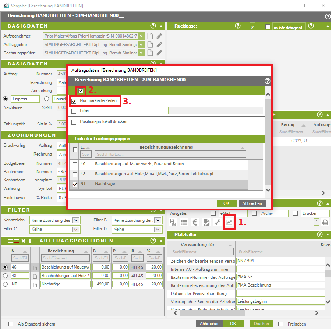Click the plus icon in Auftragspositionen header
The image size is (332, 330).
coord(35,251)
